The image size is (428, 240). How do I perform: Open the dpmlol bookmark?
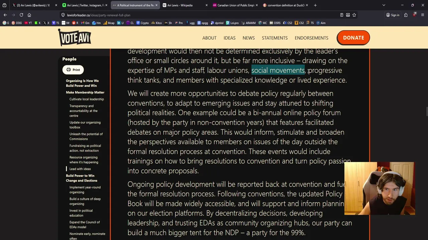(217, 23)
